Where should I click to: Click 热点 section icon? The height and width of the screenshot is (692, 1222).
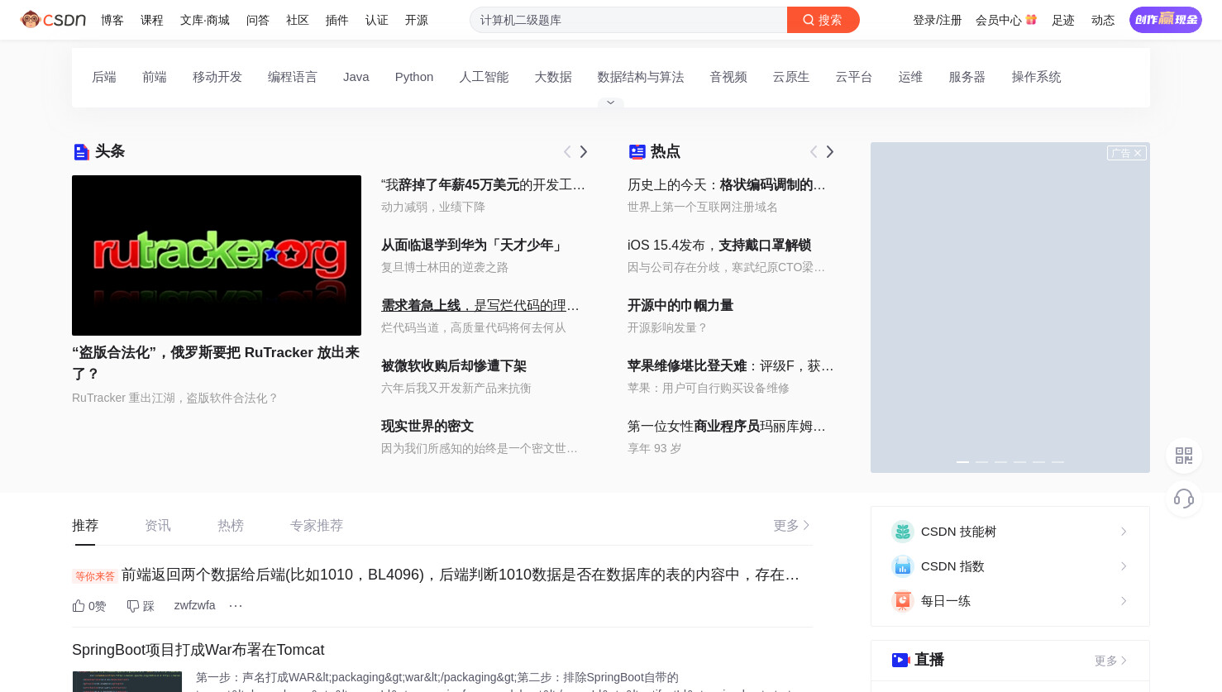click(x=637, y=151)
